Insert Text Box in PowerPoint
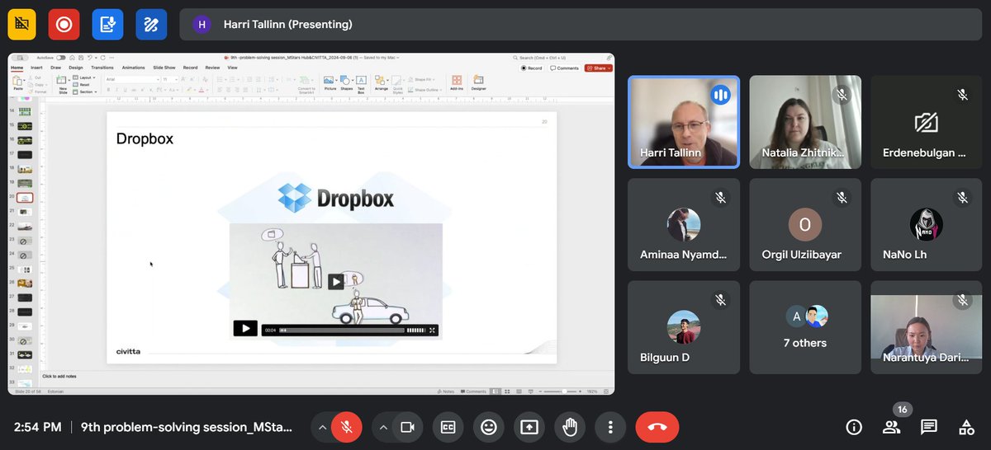This screenshot has height=450, width=991. coord(361,84)
